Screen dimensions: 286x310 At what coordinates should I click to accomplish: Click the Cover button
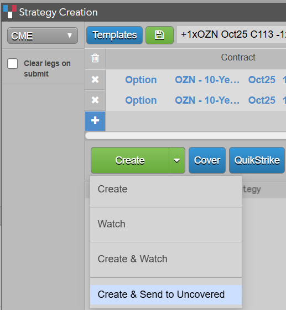[x=207, y=160]
